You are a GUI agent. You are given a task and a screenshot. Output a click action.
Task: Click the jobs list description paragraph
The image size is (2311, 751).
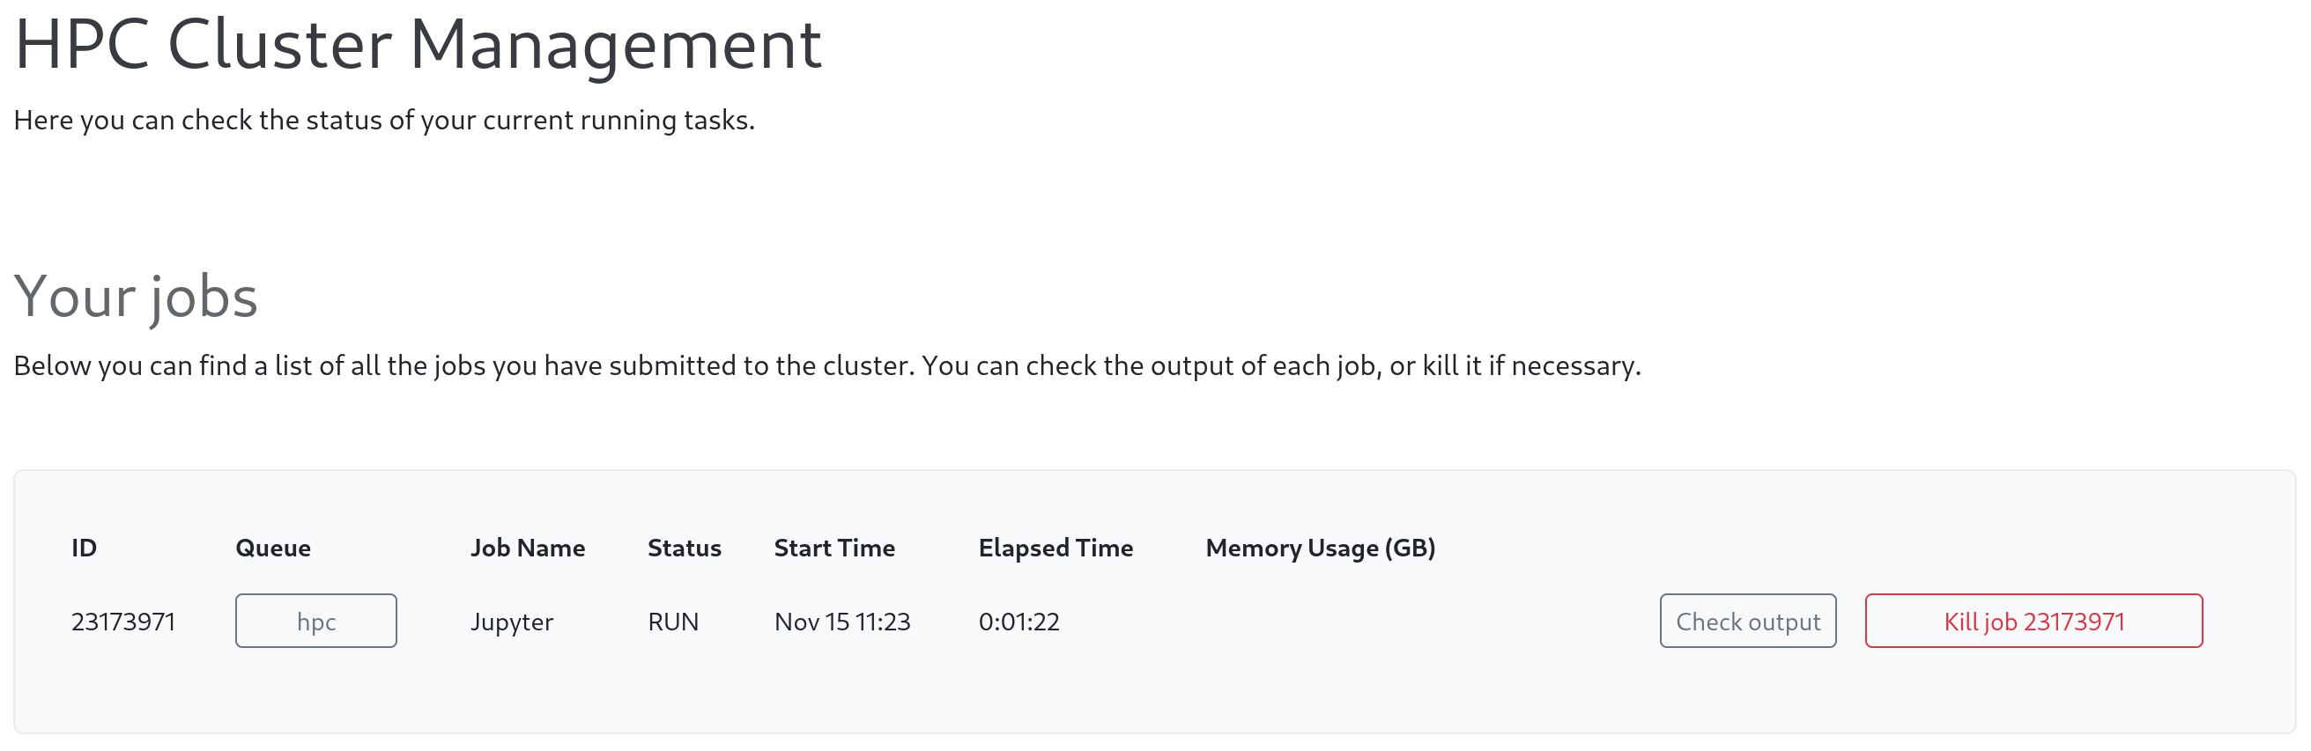[x=826, y=365]
